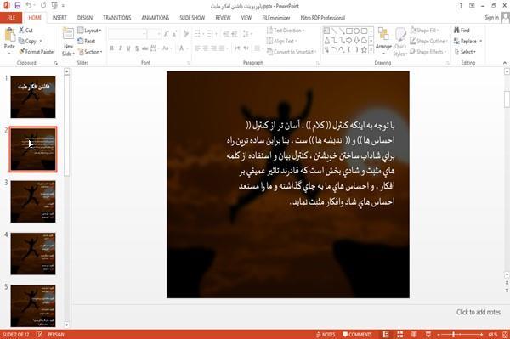Toggle Underline formatting

pos(128,48)
